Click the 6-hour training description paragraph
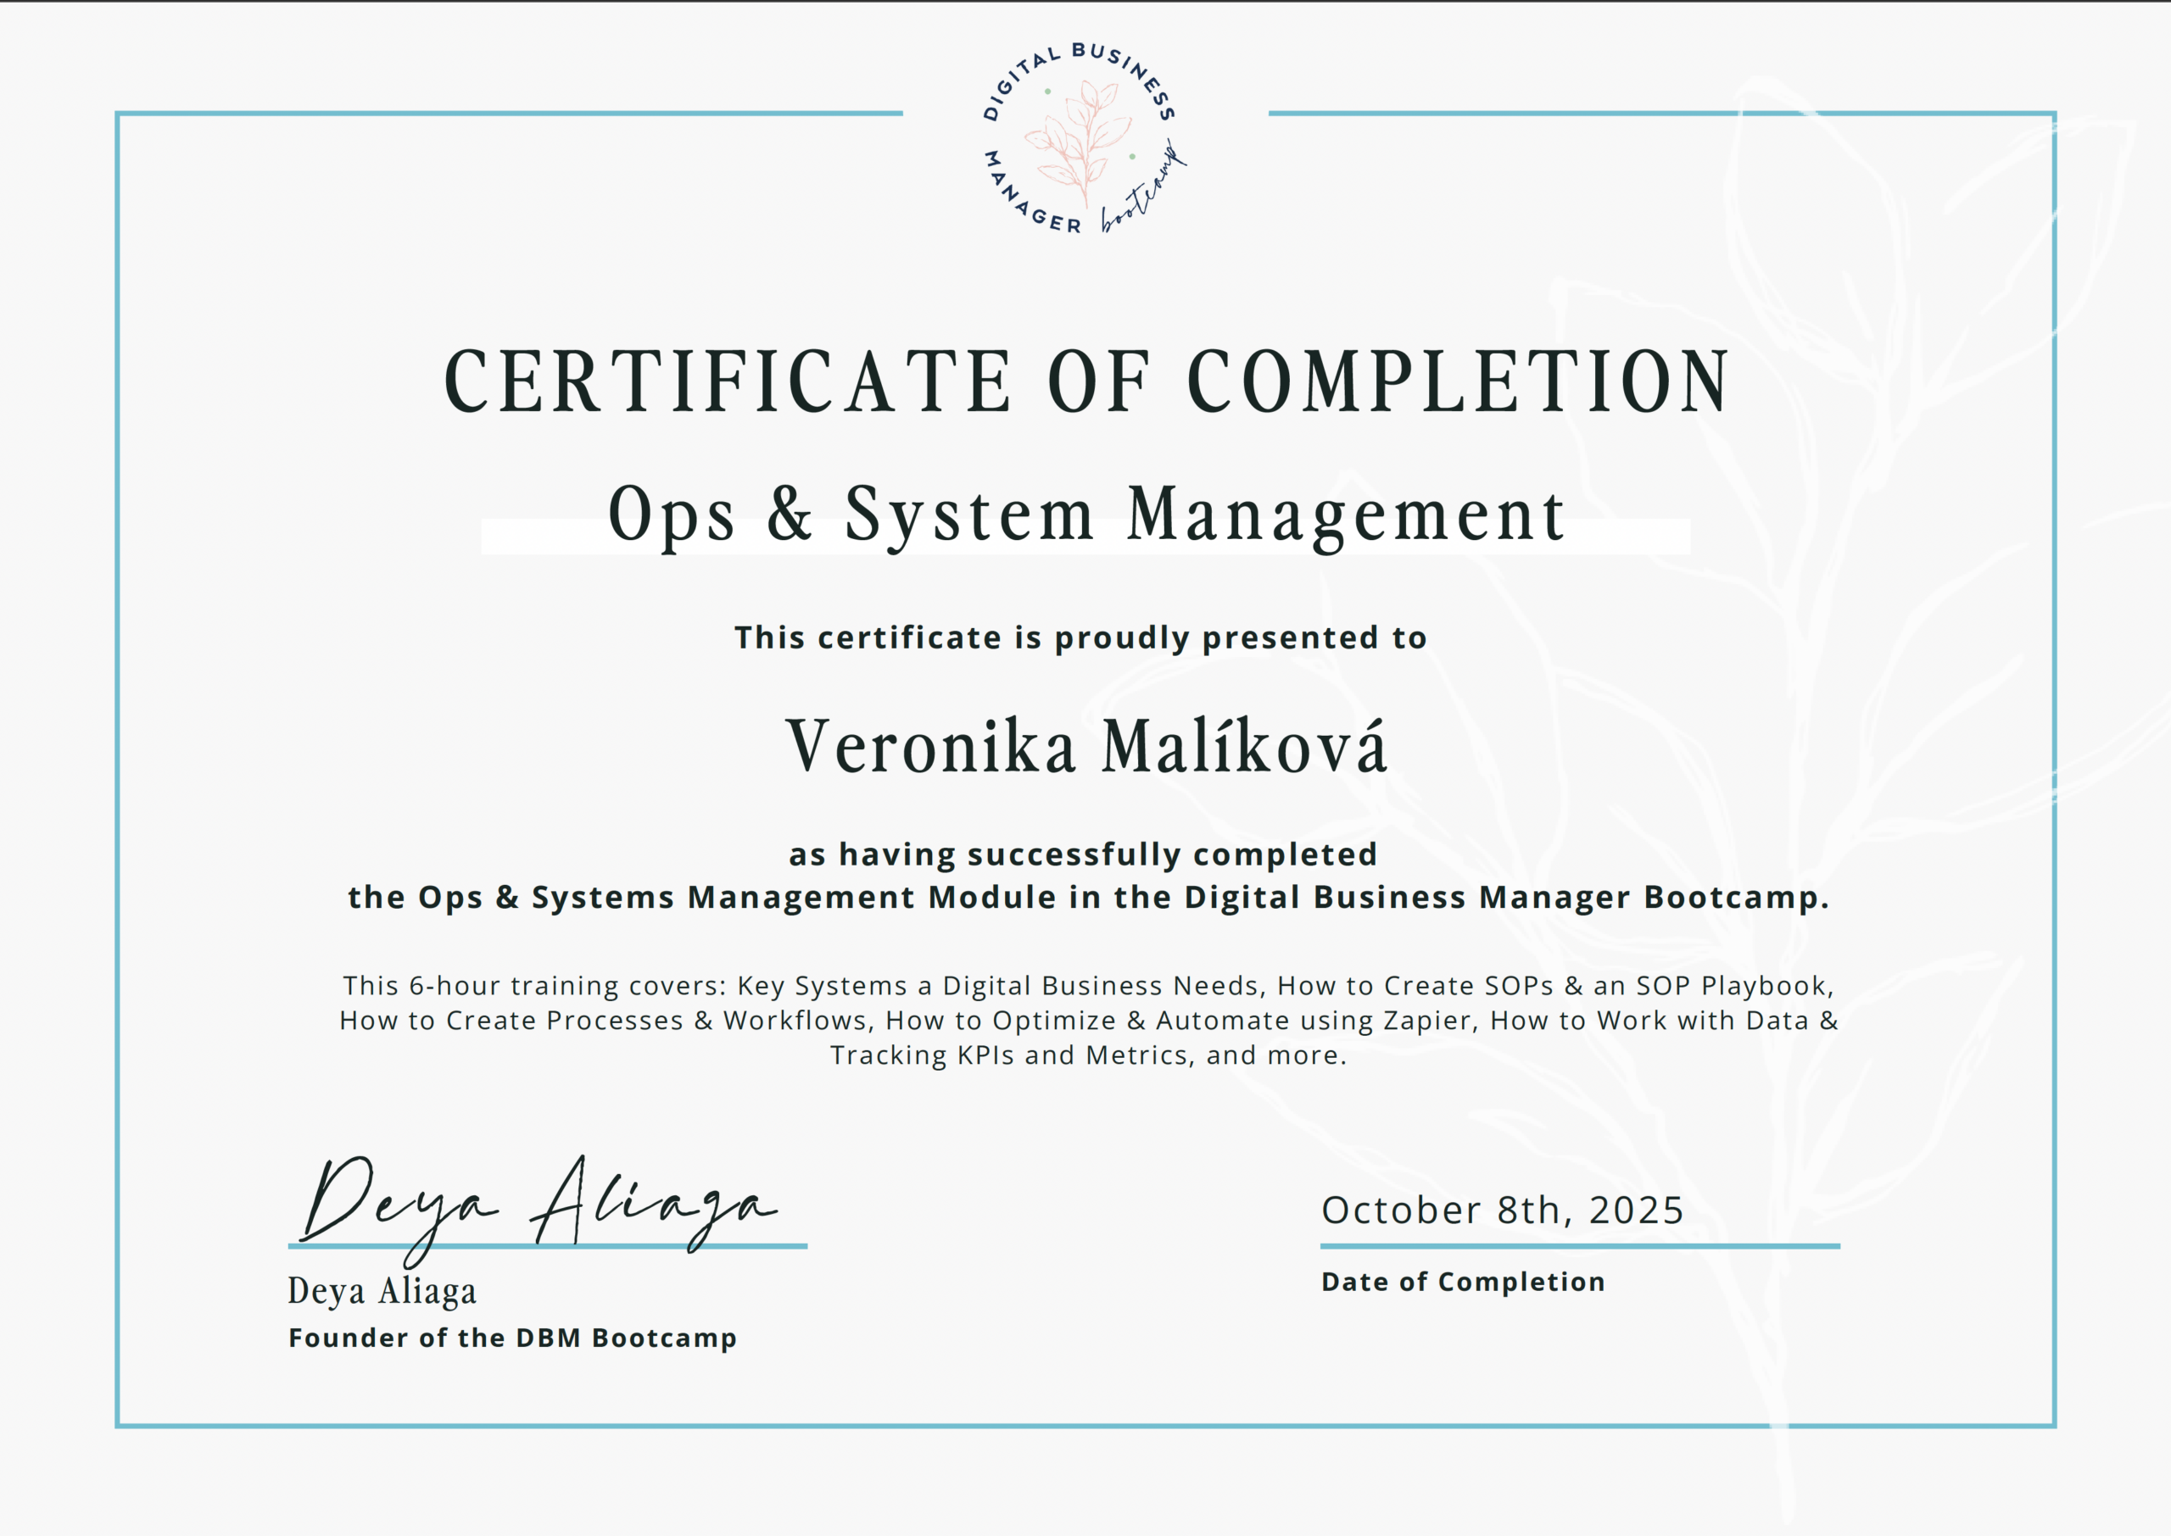 pyautogui.click(x=1088, y=1021)
